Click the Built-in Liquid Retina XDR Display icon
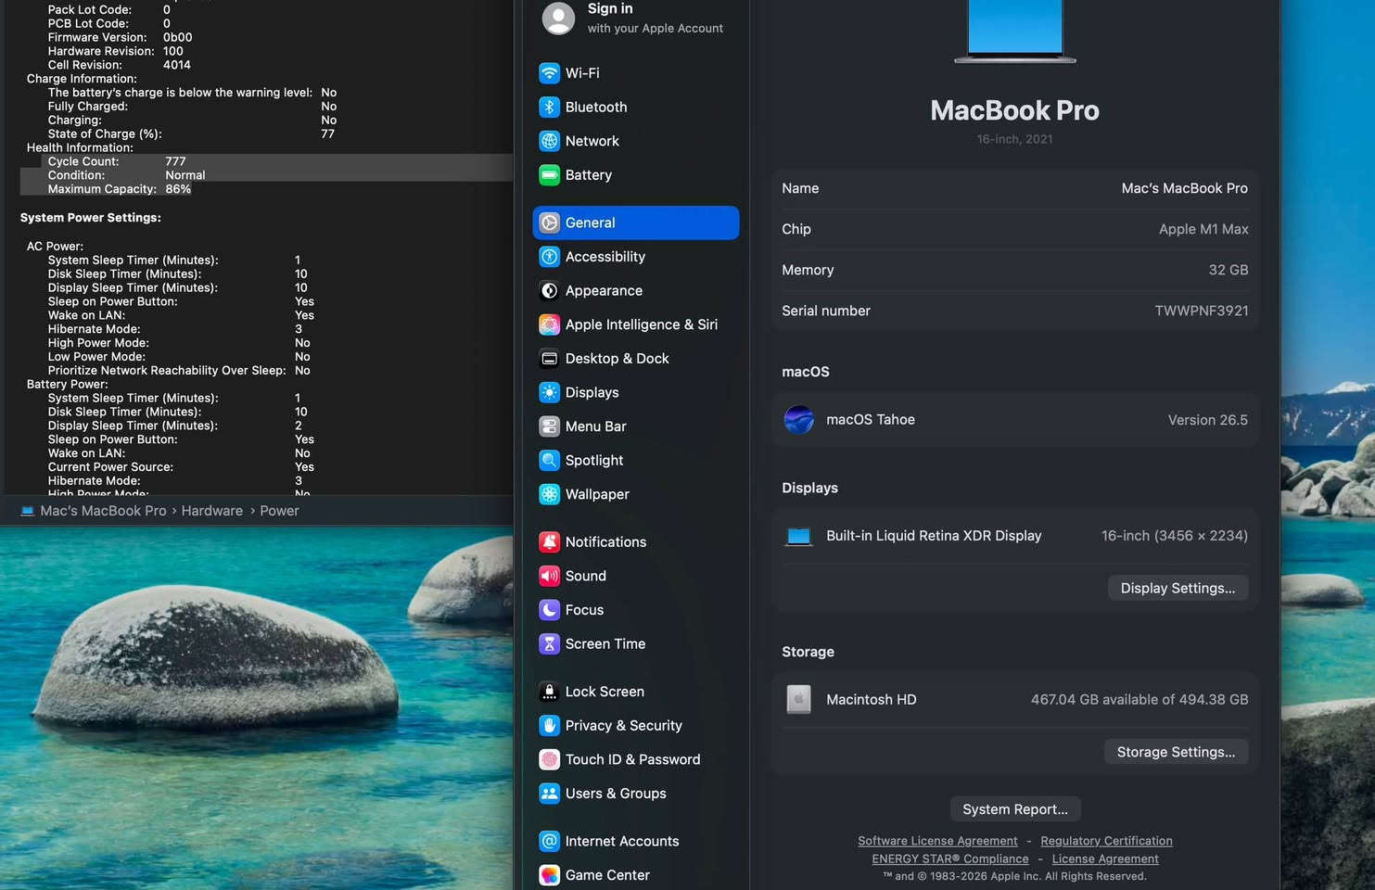The width and height of the screenshot is (1375, 890). (x=798, y=536)
